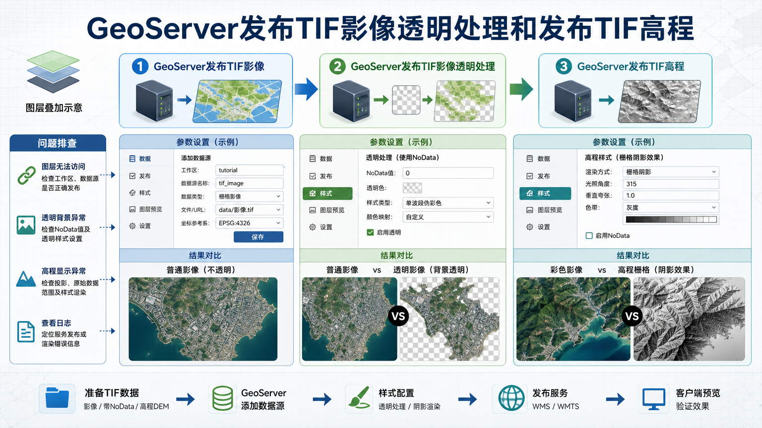
Task: Click the paintbrush icon for 样式配置
Action: [x=360, y=398]
